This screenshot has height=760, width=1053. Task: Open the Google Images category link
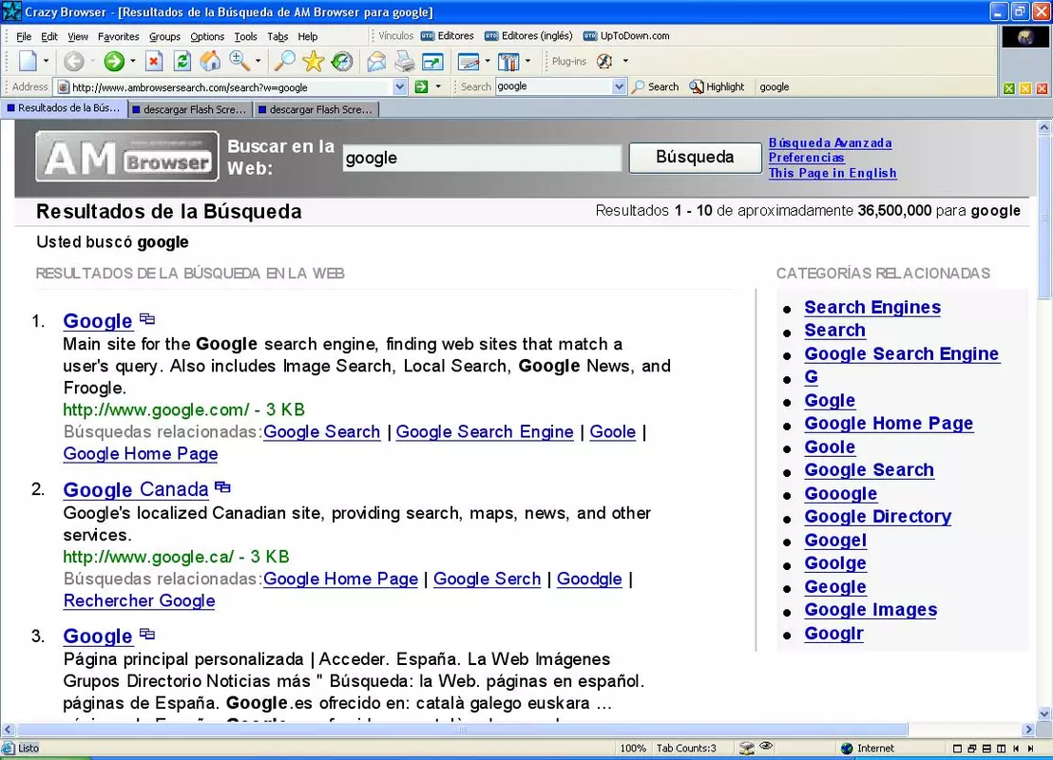point(871,610)
